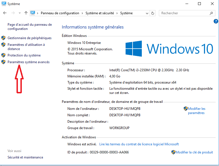
Task: Open recent locations dropdown chevron
Action: tap(20, 13)
